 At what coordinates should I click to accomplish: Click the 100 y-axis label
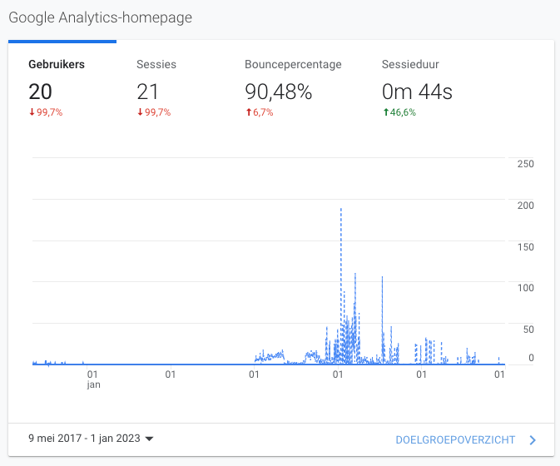point(525,288)
